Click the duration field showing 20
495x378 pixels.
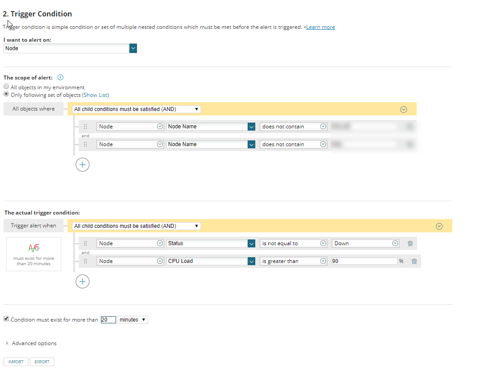(x=108, y=320)
